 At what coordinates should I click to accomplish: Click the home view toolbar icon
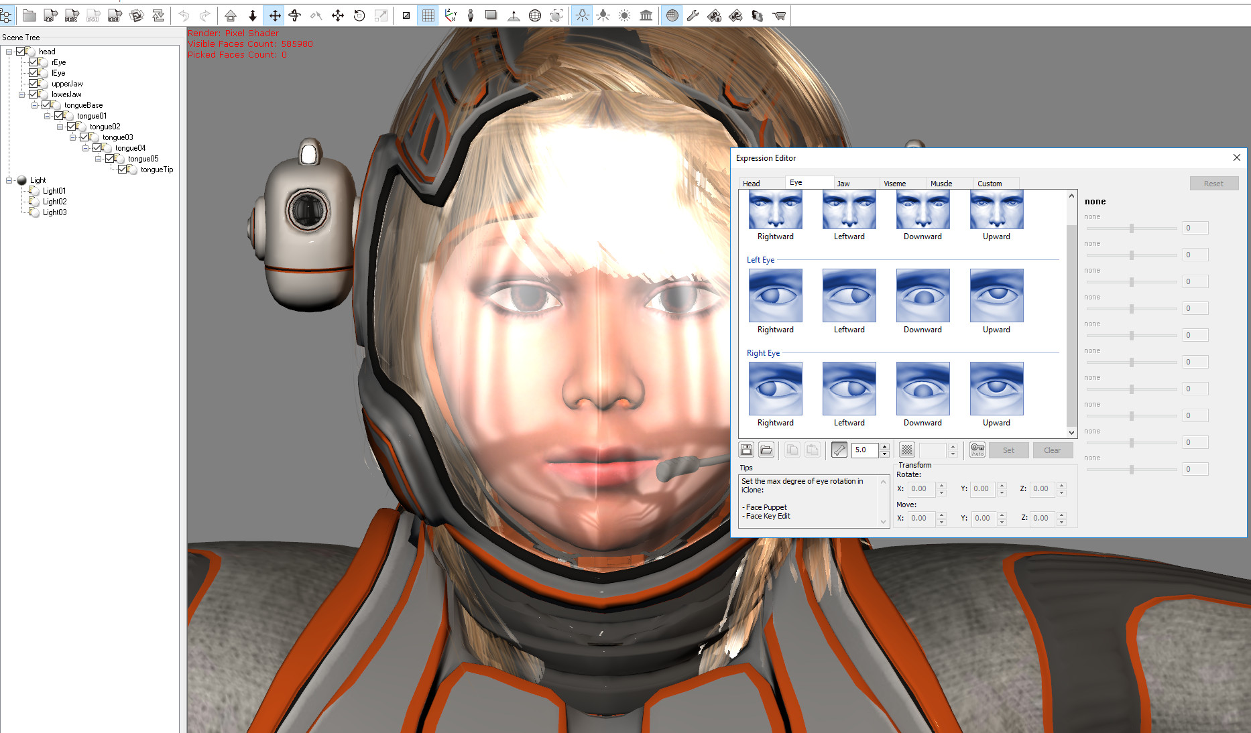(231, 15)
